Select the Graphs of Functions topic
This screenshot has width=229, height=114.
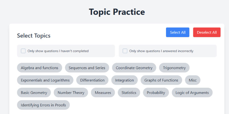click(161, 80)
